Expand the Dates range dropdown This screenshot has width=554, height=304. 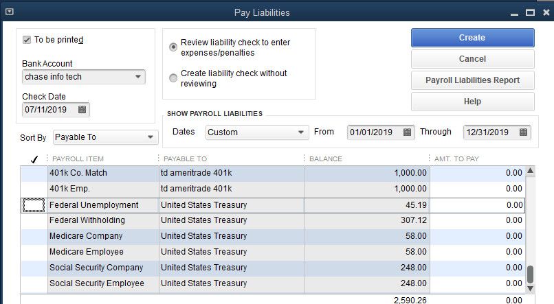click(301, 132)
